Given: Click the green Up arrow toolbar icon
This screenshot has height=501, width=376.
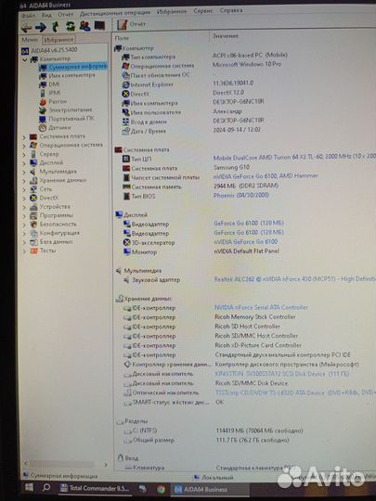Looking at the screenshot, I should (x=56, y=27).
